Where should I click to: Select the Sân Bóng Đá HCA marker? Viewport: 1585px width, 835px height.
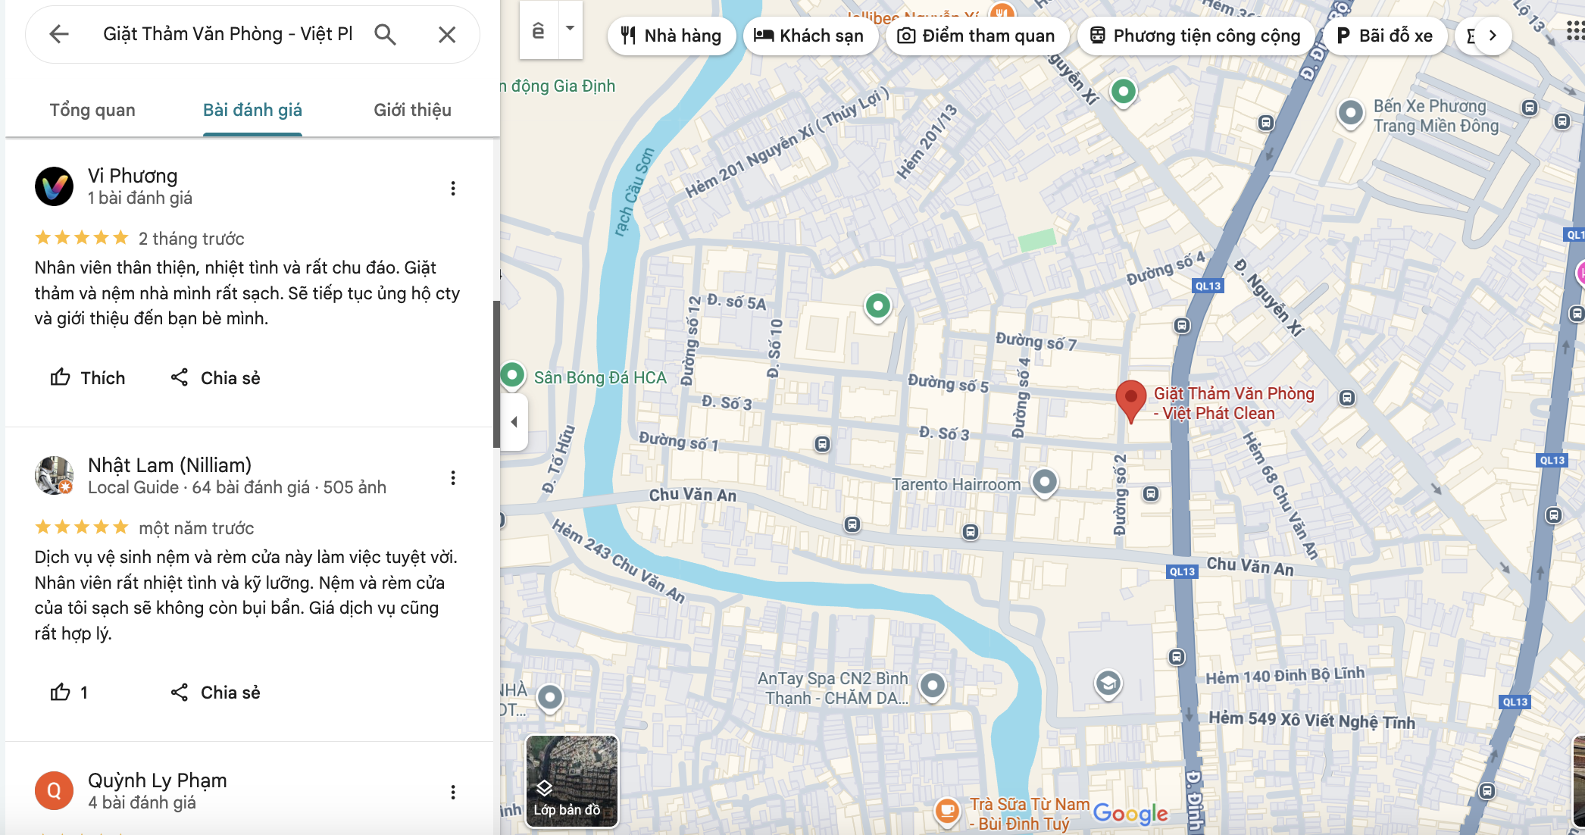[x=512, y=375]
